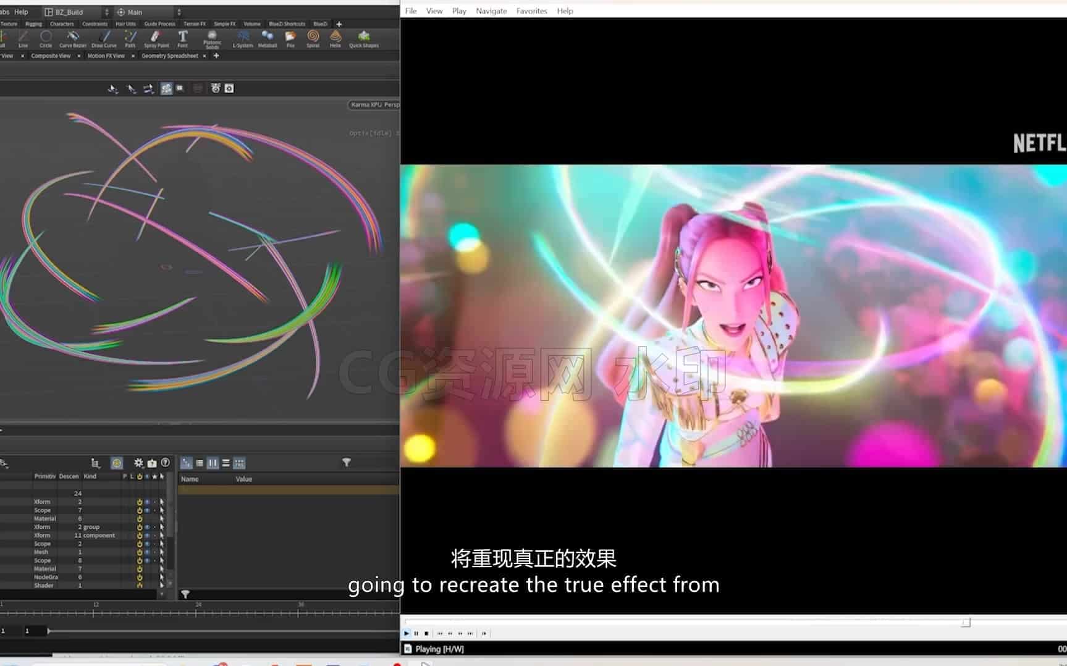Image resolution: width=1067 pixels, height=666 pixels.
Task: Toggle visibility eye on the group Xform row
Action: coord(147,527)
